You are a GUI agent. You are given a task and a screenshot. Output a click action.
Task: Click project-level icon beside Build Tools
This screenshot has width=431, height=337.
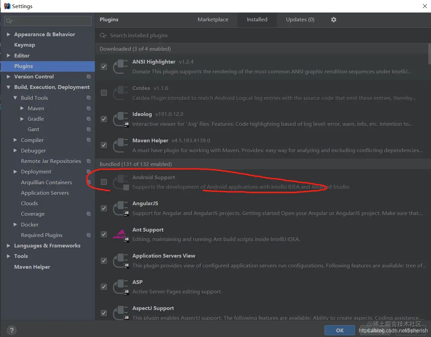pyautogui.click(x=88, y=98)
